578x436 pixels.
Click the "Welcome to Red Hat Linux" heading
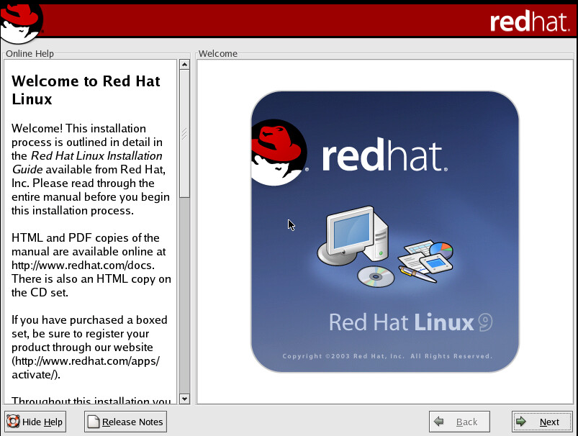click(86, 90)
